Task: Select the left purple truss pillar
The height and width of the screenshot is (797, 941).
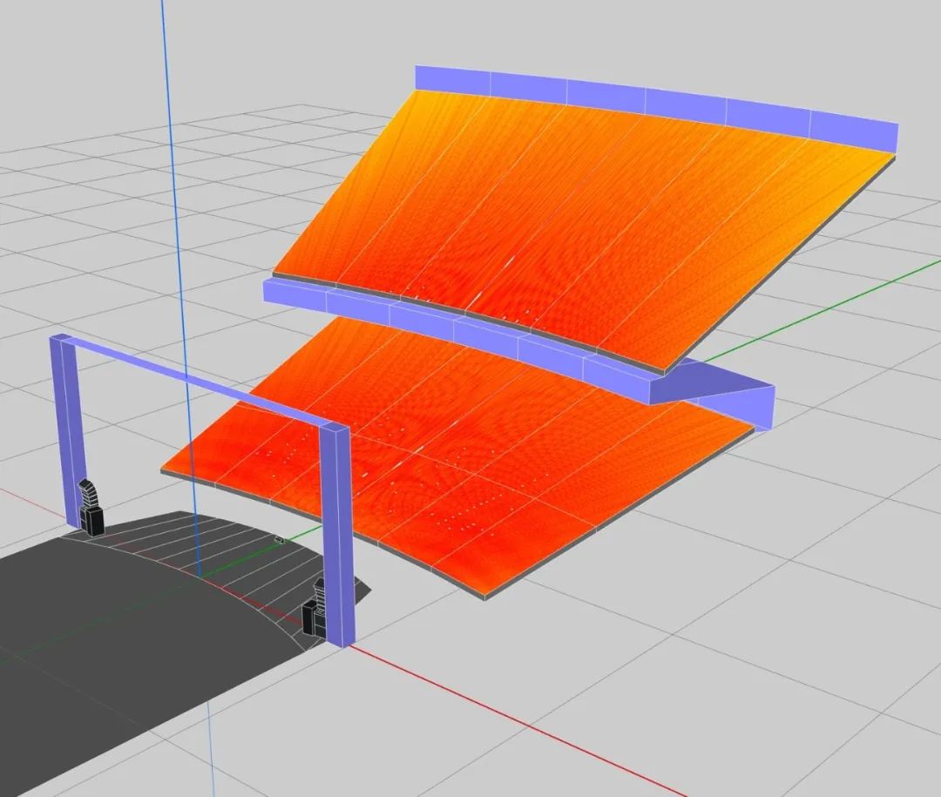Action: 69,427
